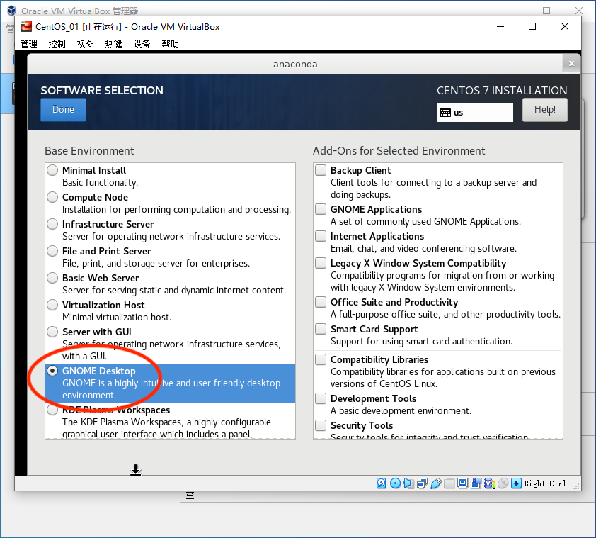Image resolution: width=596 pixels, height=538 pixels.
Task: Open the network adapter status icon
Action: (422, 483)
